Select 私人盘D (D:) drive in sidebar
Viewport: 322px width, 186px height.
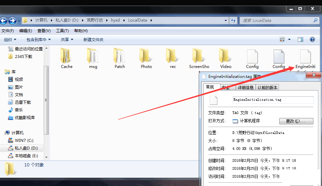23,148
